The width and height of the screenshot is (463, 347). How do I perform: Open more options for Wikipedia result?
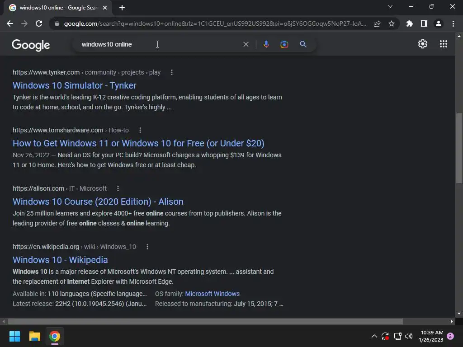point(147,247)
